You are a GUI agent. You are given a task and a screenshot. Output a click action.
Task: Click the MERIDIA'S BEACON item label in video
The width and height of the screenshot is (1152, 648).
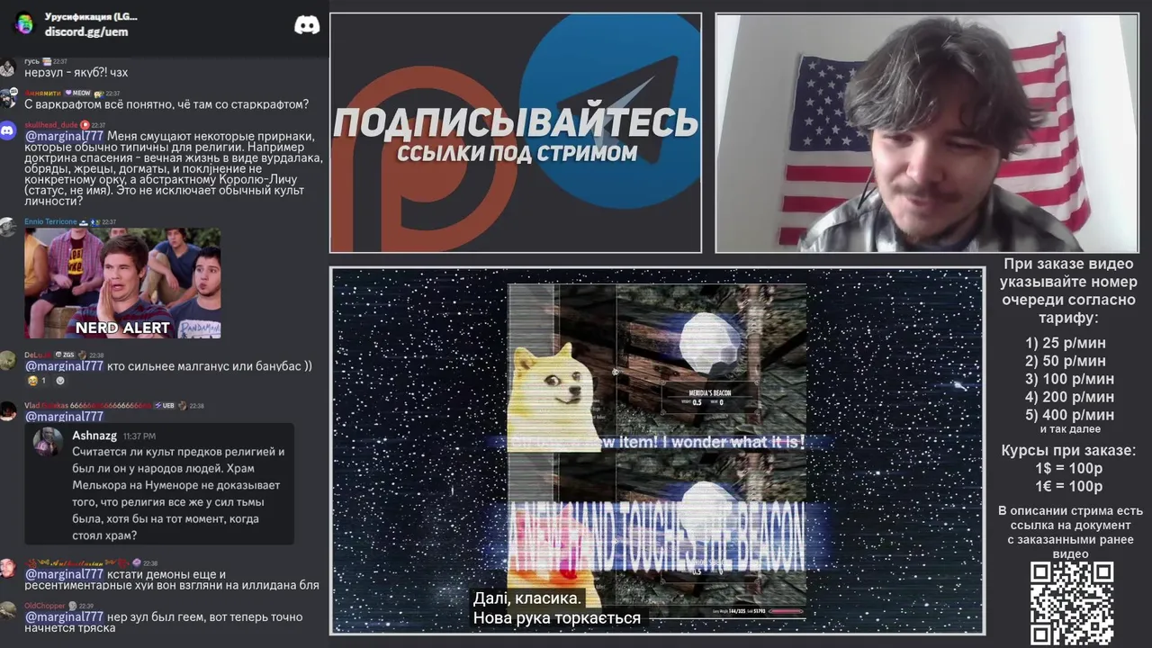click(708, 393)
